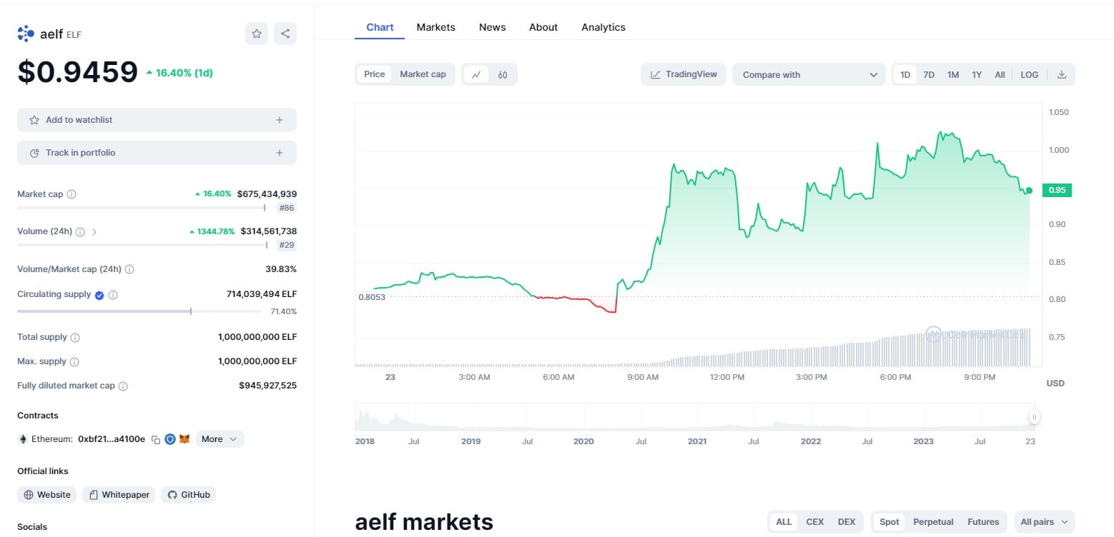Image resolution: width=1114 pixels, height=537 pixels.
Task: Click the Circulating supply progress bar
Action: click(140, 311)
